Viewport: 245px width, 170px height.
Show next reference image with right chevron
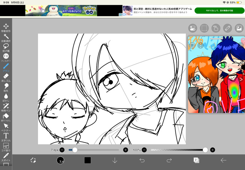241,79
